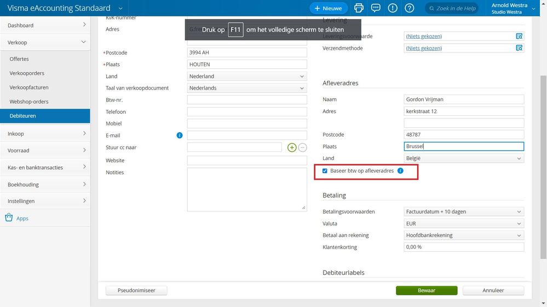Open Taal van verkoopdocument dropdown
Viewport: 547px width, 307px height.
point(247,88)
